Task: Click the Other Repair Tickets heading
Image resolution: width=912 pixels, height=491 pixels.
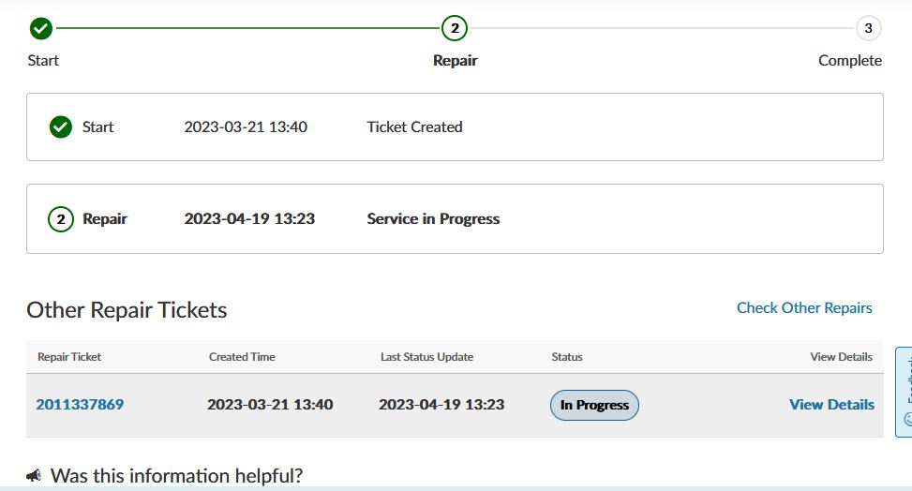Action: pyautogui.click(x=127, y=310)
